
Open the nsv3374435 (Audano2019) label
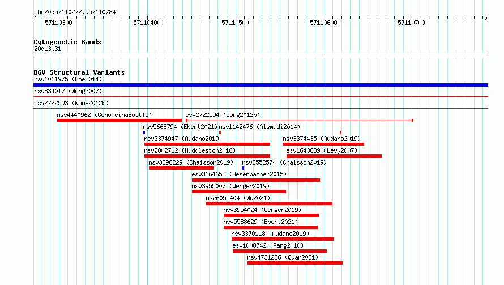pyautogui.click(x=322, y=139)
